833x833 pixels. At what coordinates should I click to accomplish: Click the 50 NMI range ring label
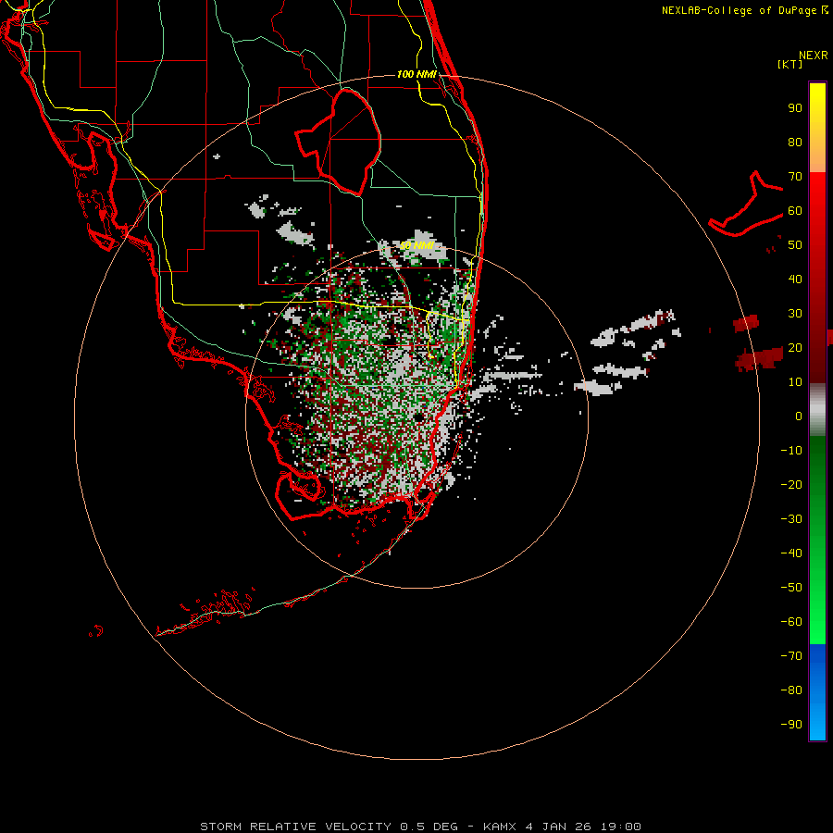coord(417,245)
